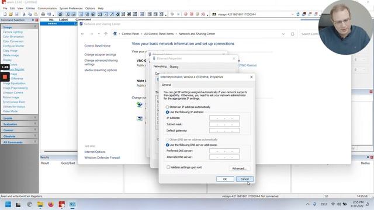Close the TCP/IPv4 Properties dialog
Screen dimensions: 374x210
click(251, 77)
